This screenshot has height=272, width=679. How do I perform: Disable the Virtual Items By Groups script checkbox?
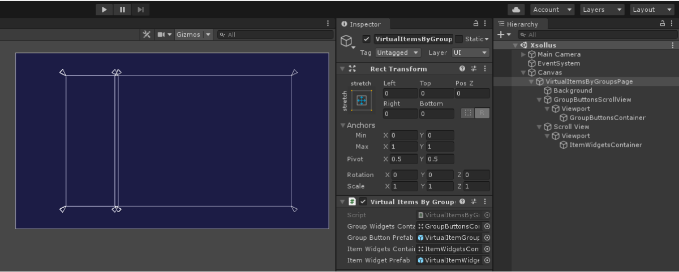(x=363, y=201)
